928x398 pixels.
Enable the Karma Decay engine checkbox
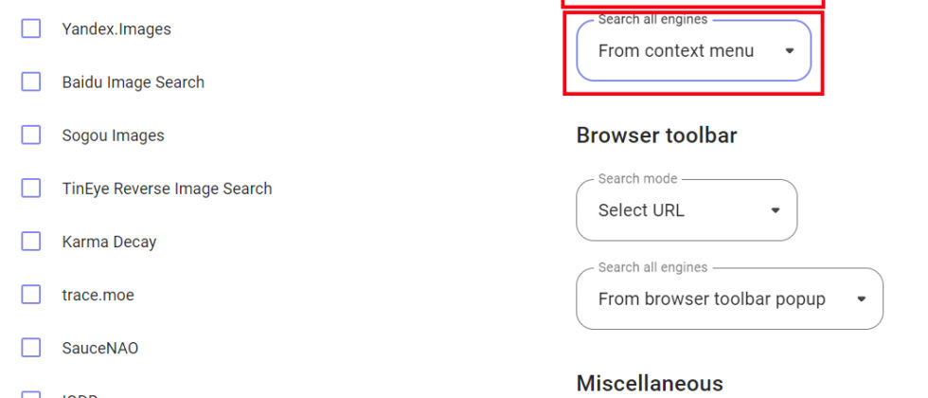tap(31, 242)
